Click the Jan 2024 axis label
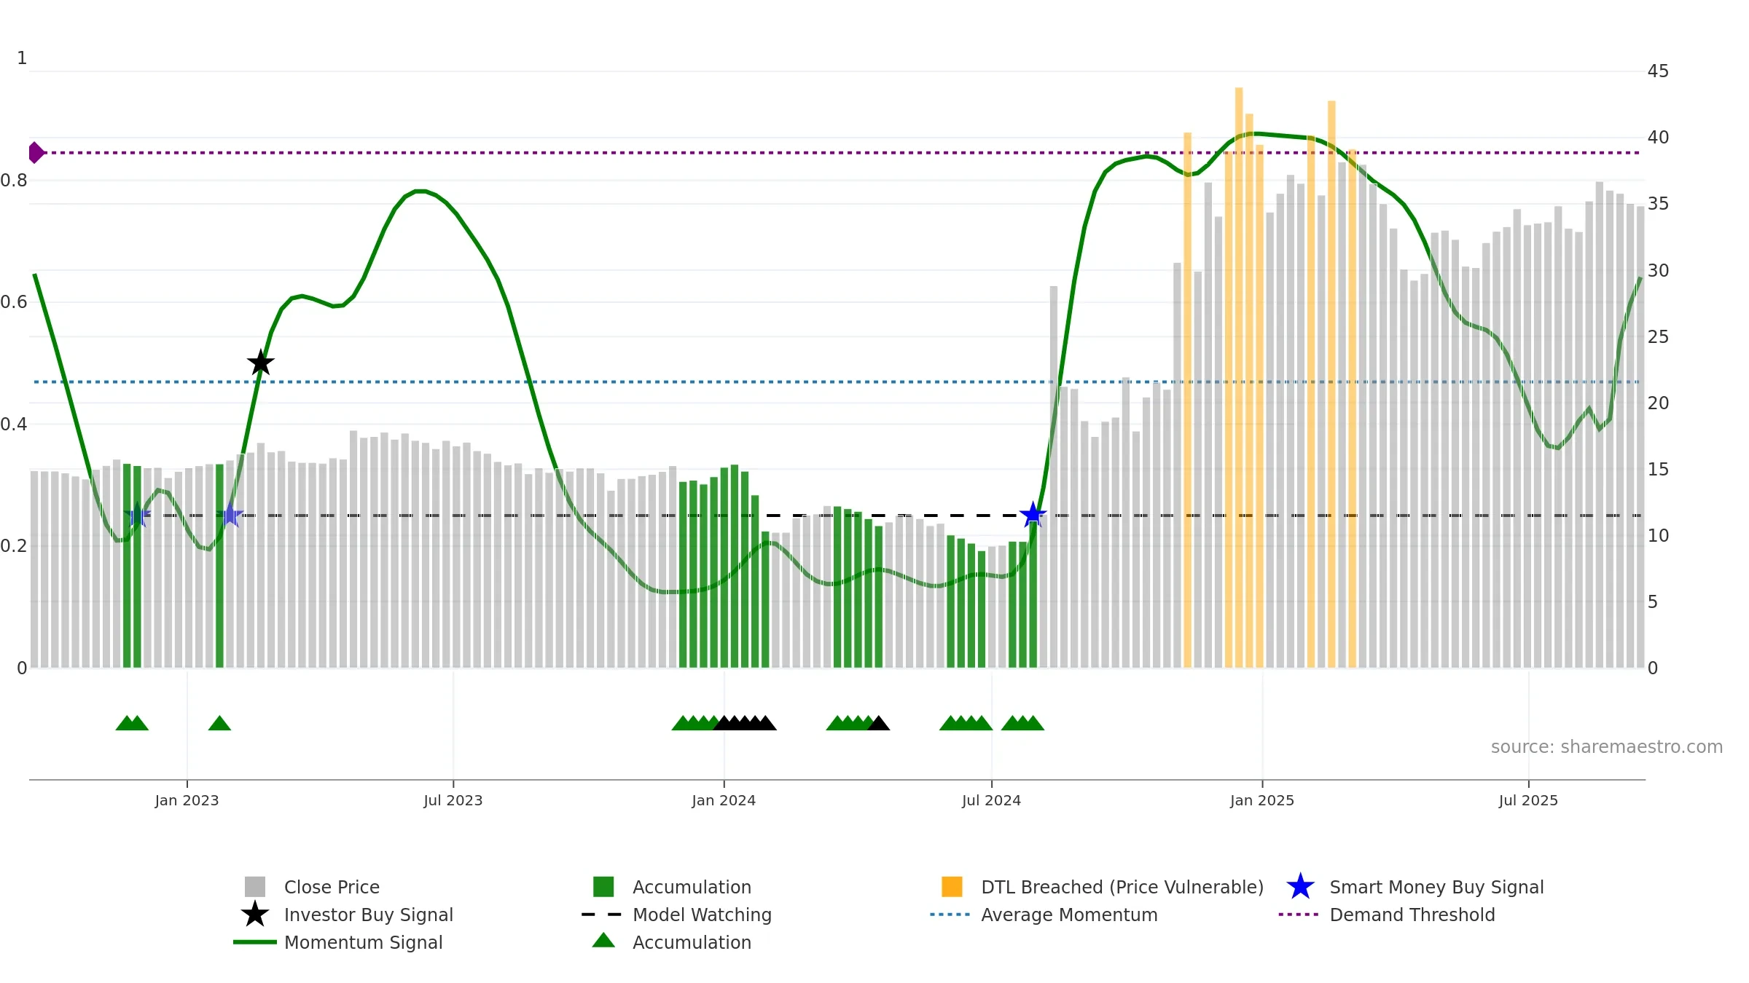Image resolution: width=1749 pixels, height=983 pixels. pyautogui.click(x=724, y=801)
